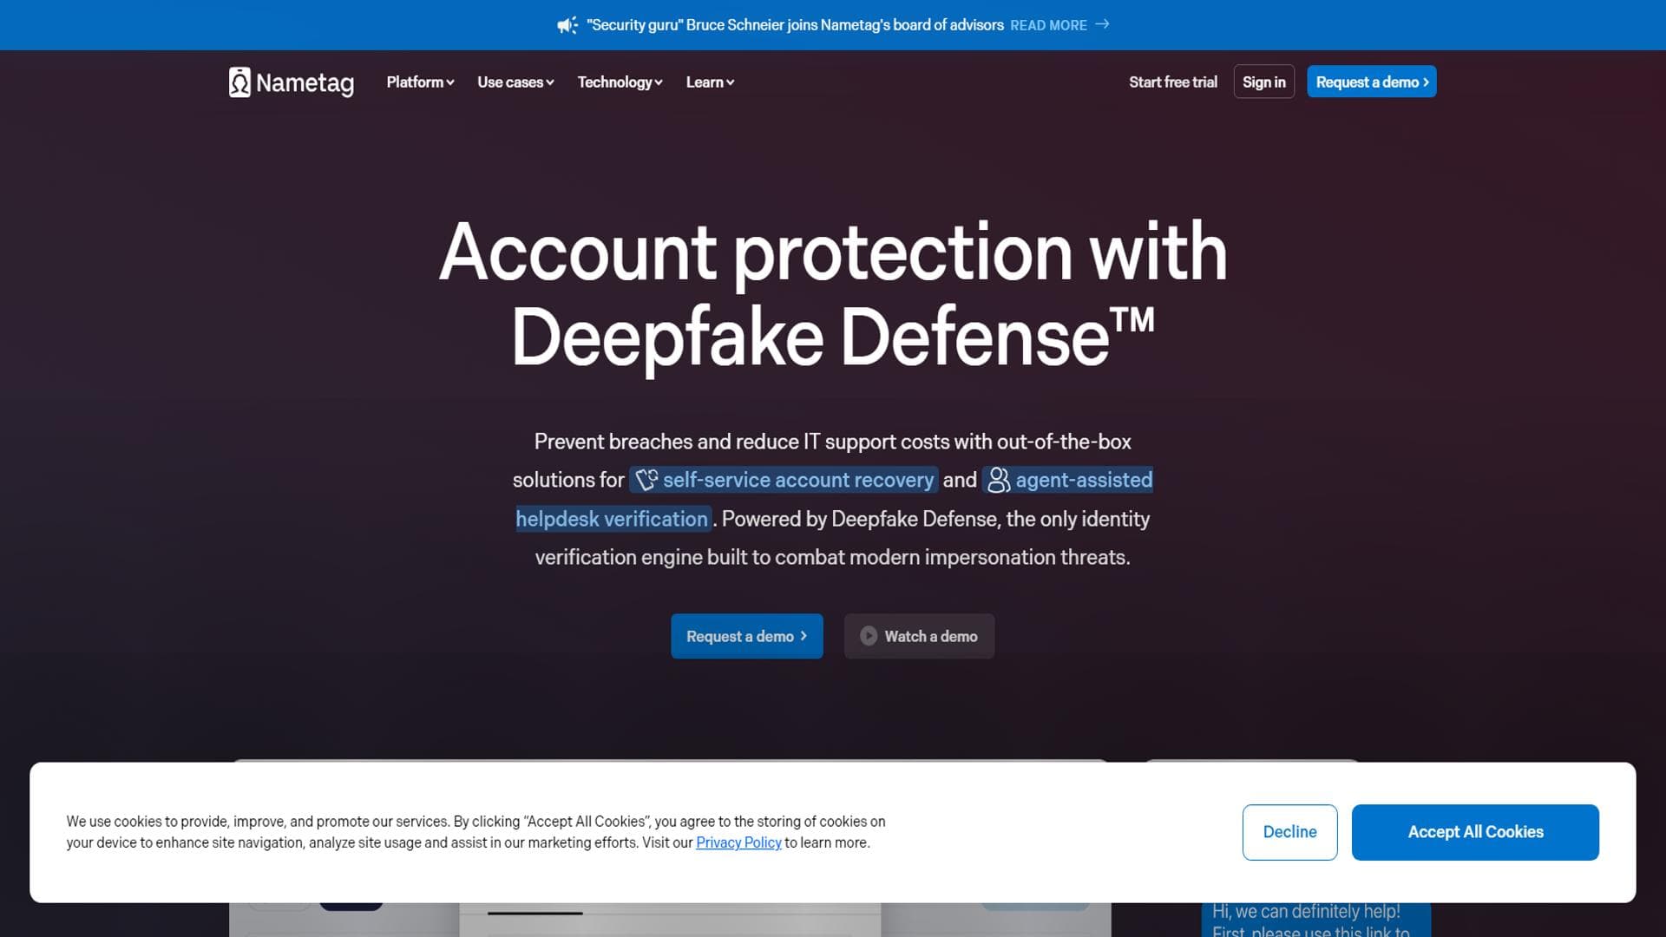The image size is (1666, 937).
Task: Expand the Use cases menu
Action: (515, 82)
